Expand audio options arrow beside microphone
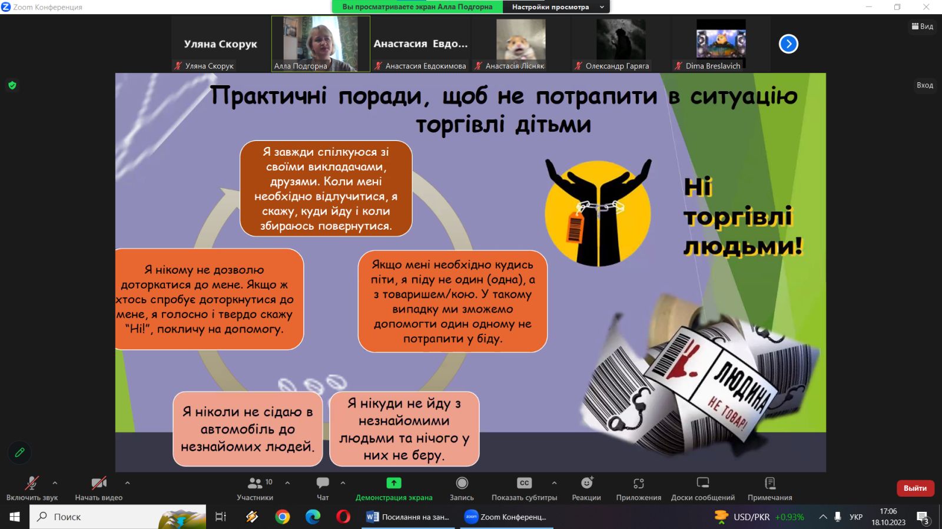 (x=55, y=483)
